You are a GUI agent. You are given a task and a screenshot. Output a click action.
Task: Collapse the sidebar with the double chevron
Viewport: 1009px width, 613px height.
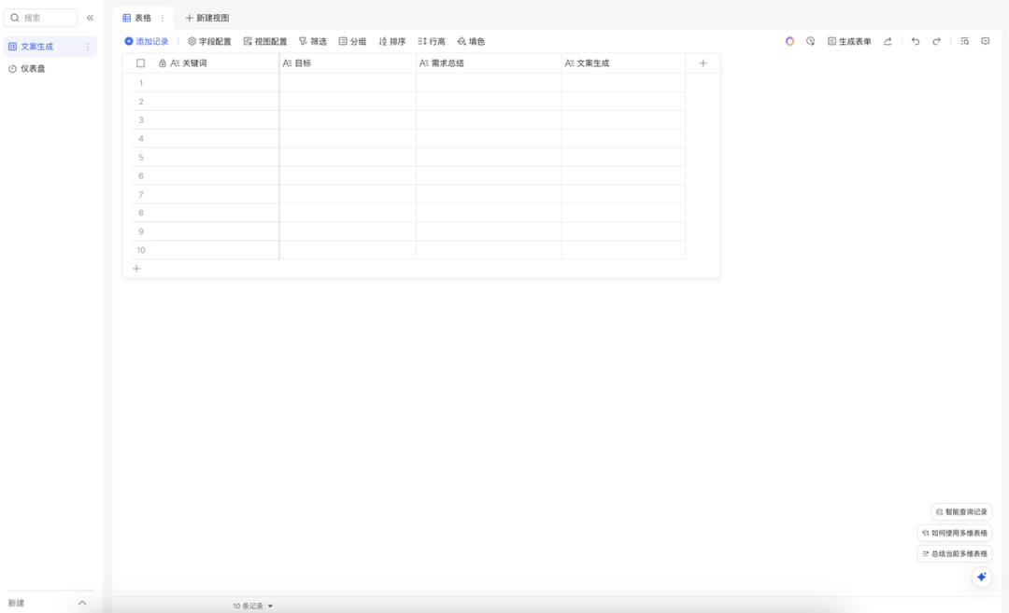point(91,18)
